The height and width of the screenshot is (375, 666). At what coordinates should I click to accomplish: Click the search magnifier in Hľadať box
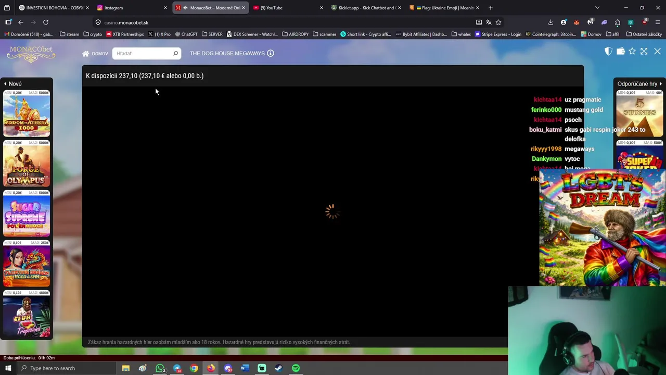(x=175, y=53)
